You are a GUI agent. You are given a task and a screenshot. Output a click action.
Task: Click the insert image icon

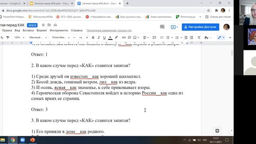(135, 38)
